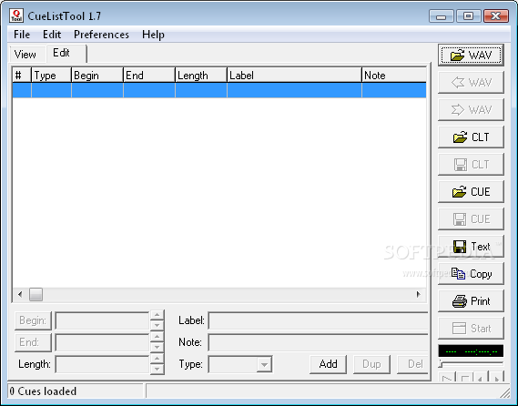Click the # column header

(22, 75)
